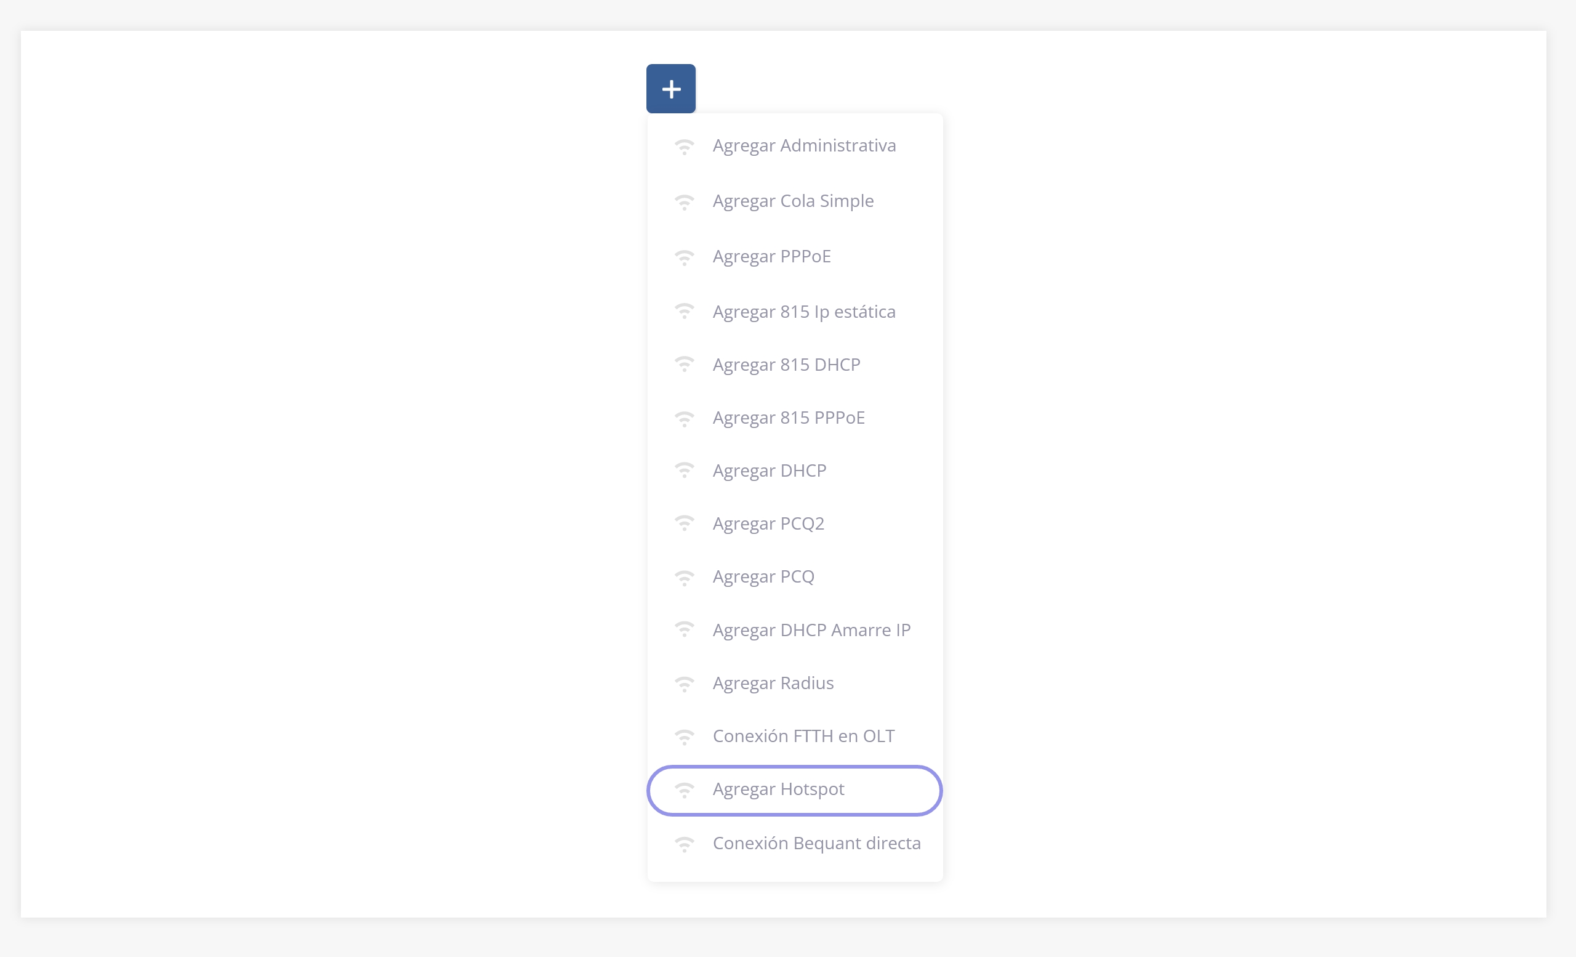Choose Agregar 815 Ip estática

point(804,312)
